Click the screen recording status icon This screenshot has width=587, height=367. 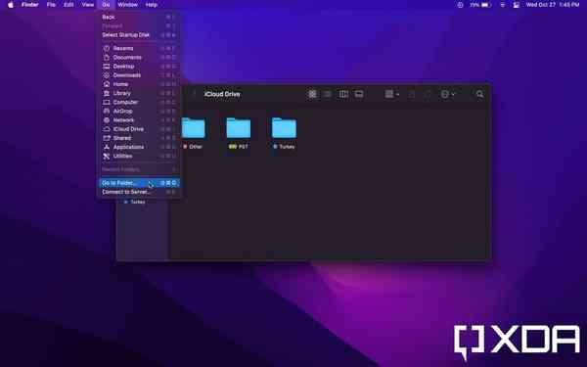click(x=460, y=5)
